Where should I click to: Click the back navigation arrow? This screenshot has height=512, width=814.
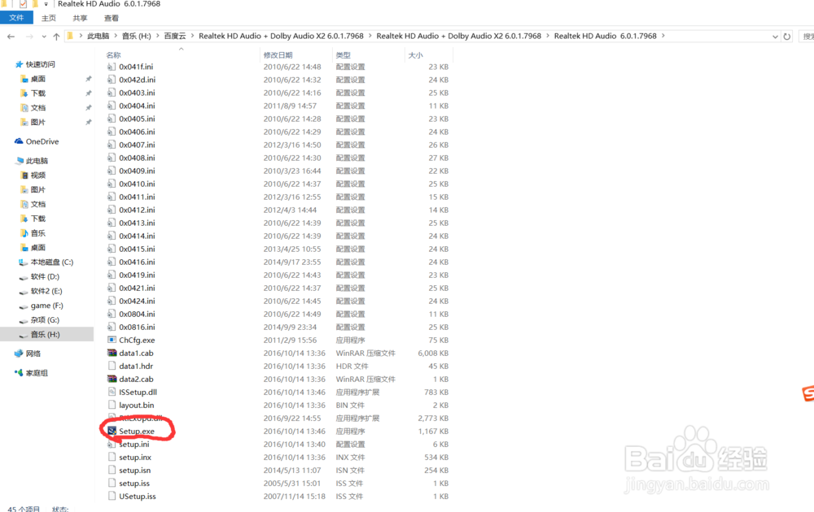tap(11, 37)
